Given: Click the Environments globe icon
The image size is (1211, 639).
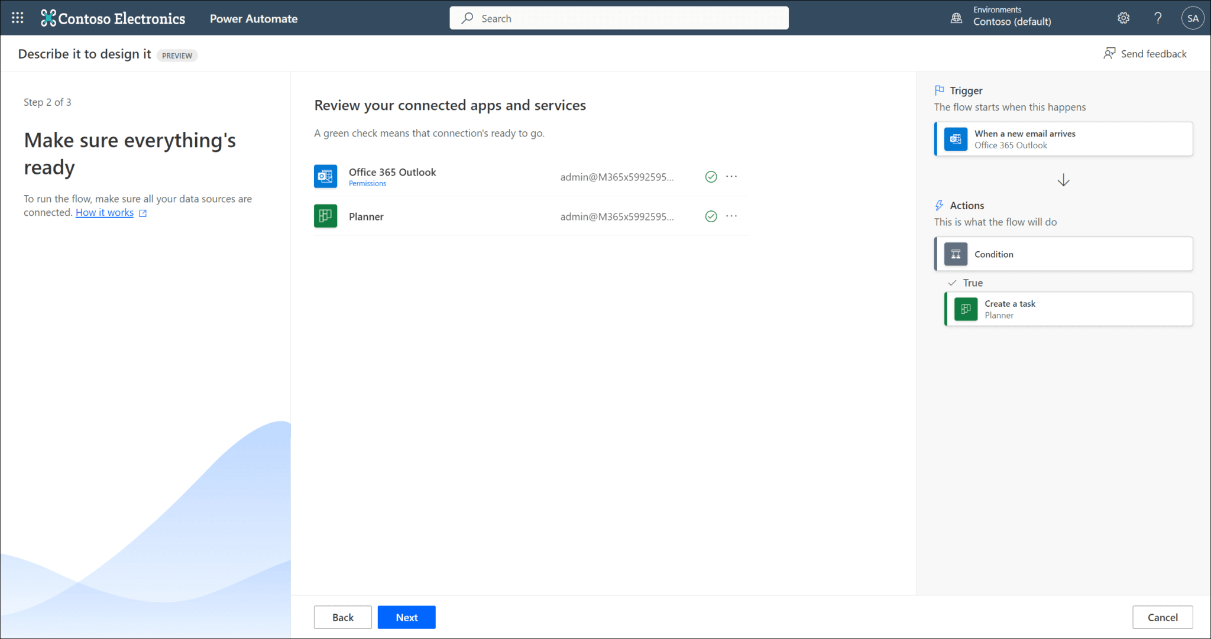Looking at the screenshot, I should 956,18.
